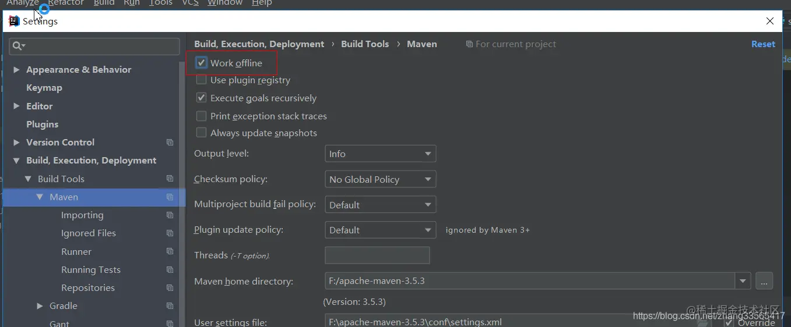The height and width of the screenshot is (327, 791).
Task: Open the Refactor menu
Action: click(x=66, y=3)
